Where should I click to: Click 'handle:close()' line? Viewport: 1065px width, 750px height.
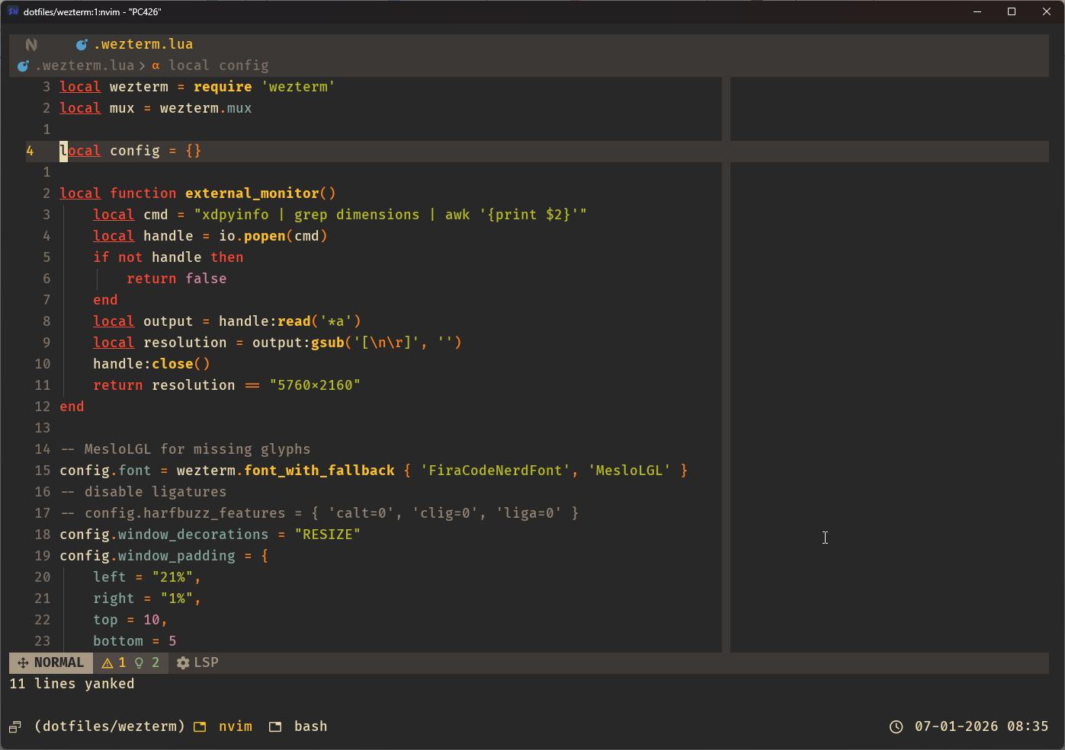pyautogui.click(x=152, y=364)
